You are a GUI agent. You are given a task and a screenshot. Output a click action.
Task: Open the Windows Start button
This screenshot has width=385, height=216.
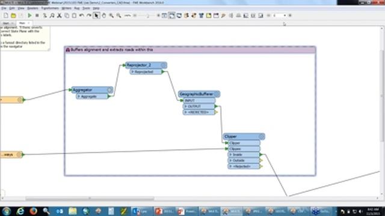(7, 211)
